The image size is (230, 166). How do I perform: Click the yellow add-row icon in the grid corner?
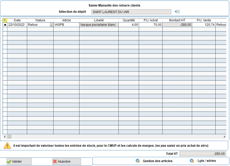pos(5,20)
